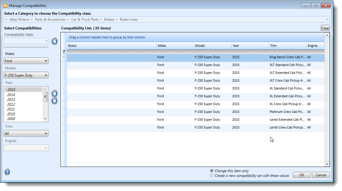The height and width of the screenshot is (191, 342).
Task: Select year 2012 in the Year list
Action: (x=23, y=105)
